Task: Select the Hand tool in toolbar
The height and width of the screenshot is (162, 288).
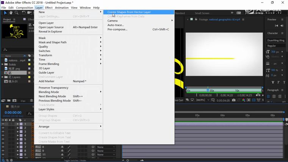Action: point(11,13)
